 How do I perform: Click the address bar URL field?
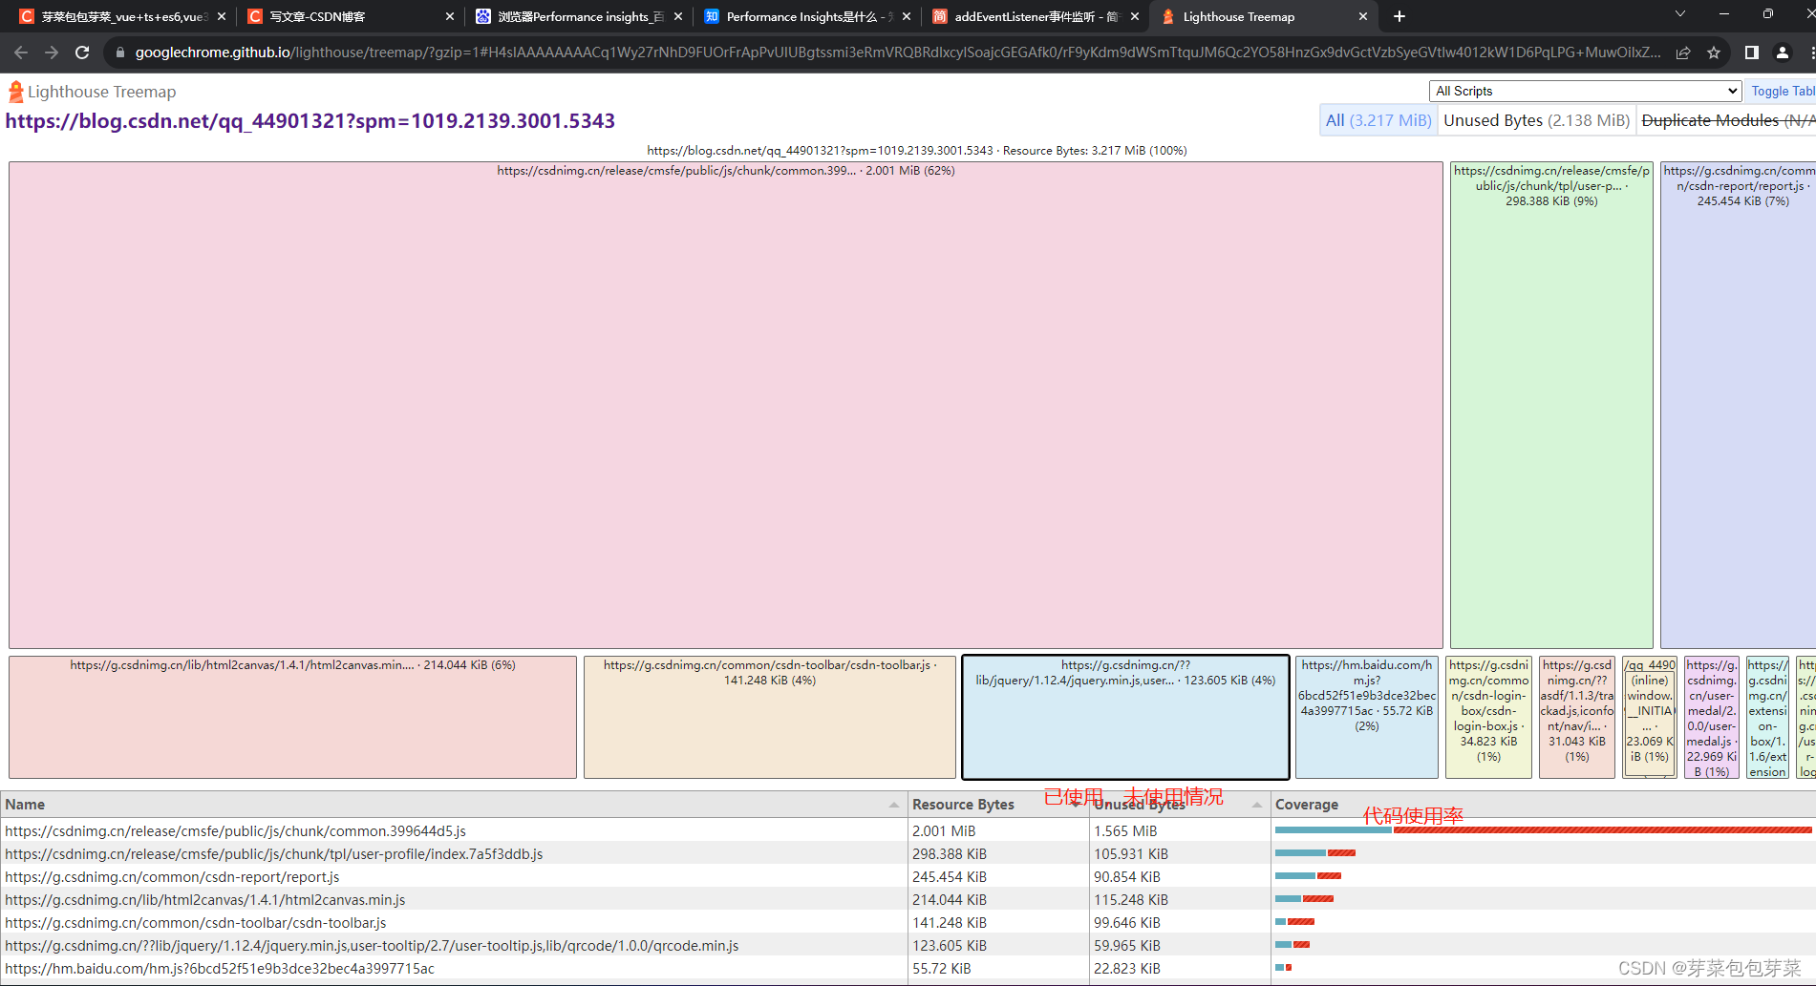896,52
